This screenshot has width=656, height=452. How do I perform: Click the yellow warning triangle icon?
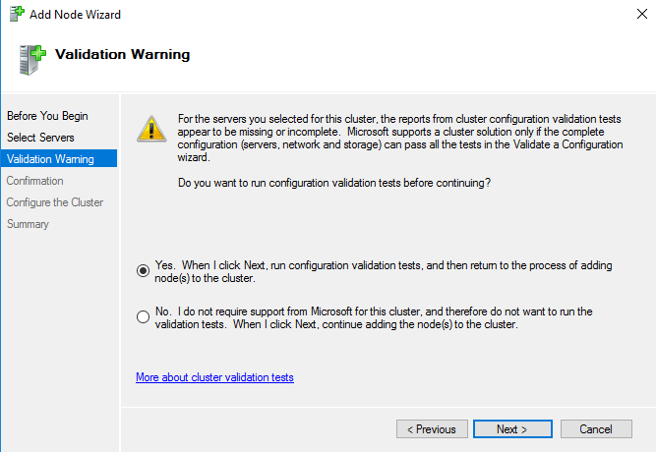click(x=150, y=128)
